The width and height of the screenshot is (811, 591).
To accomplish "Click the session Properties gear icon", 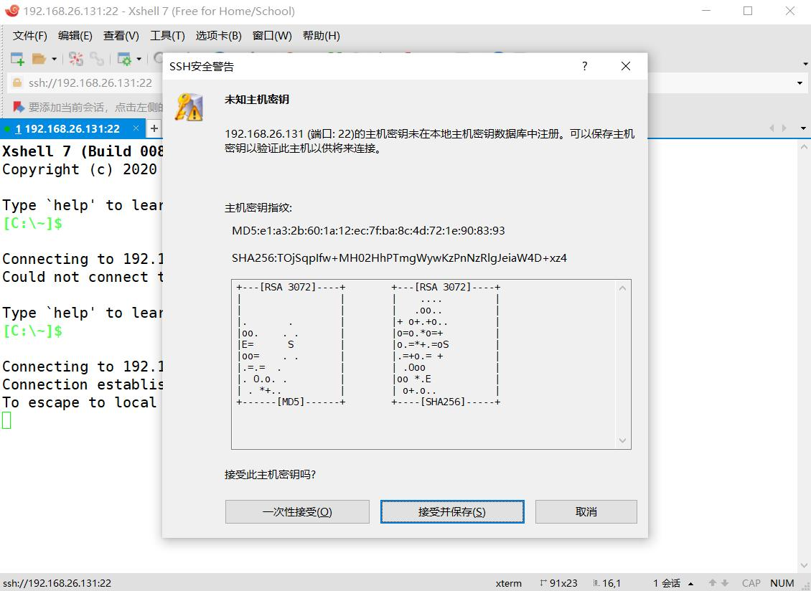I will [x=124, y=59].
